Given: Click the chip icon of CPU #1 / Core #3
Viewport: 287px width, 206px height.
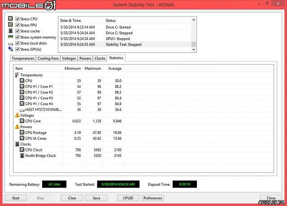Looking at the screenshot, I should (x=22, y=98).
